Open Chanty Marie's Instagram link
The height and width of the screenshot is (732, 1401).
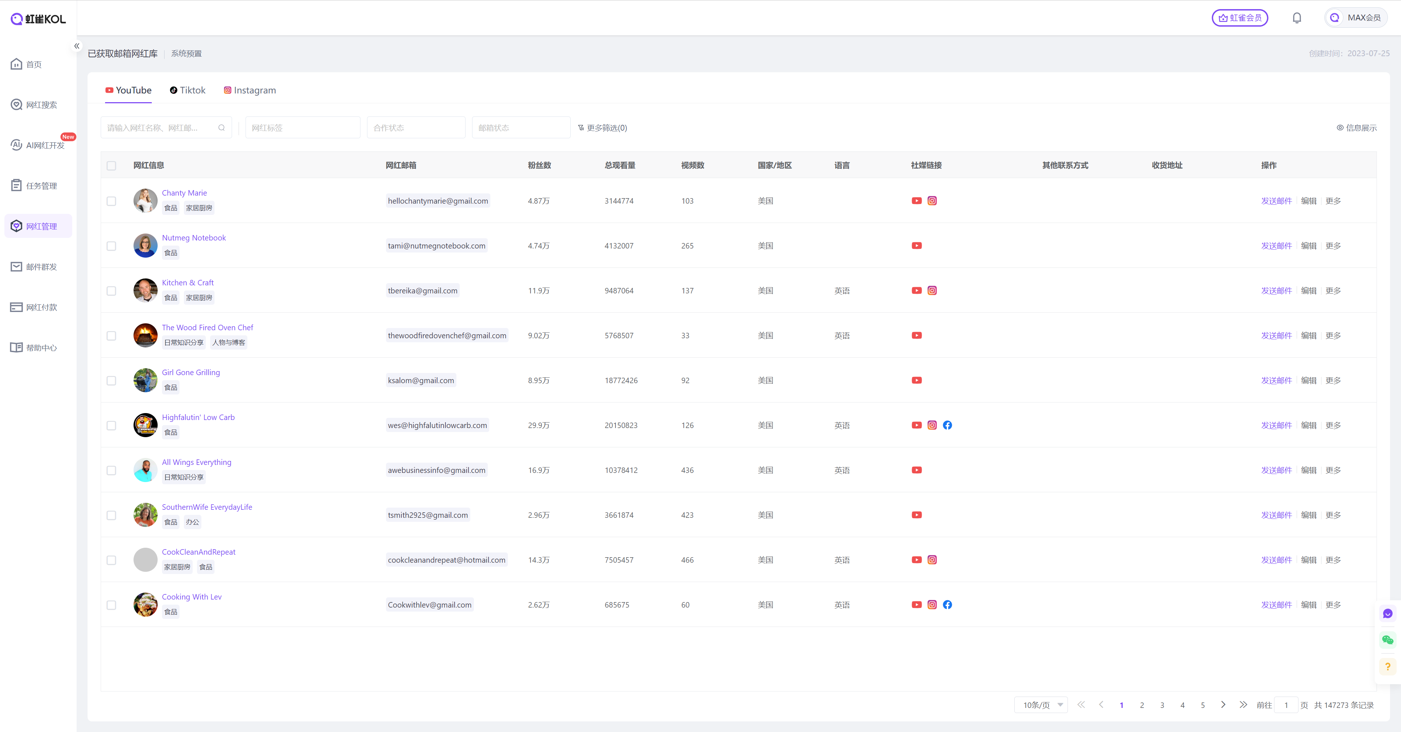pyautogui.click(x=932, y=201)
